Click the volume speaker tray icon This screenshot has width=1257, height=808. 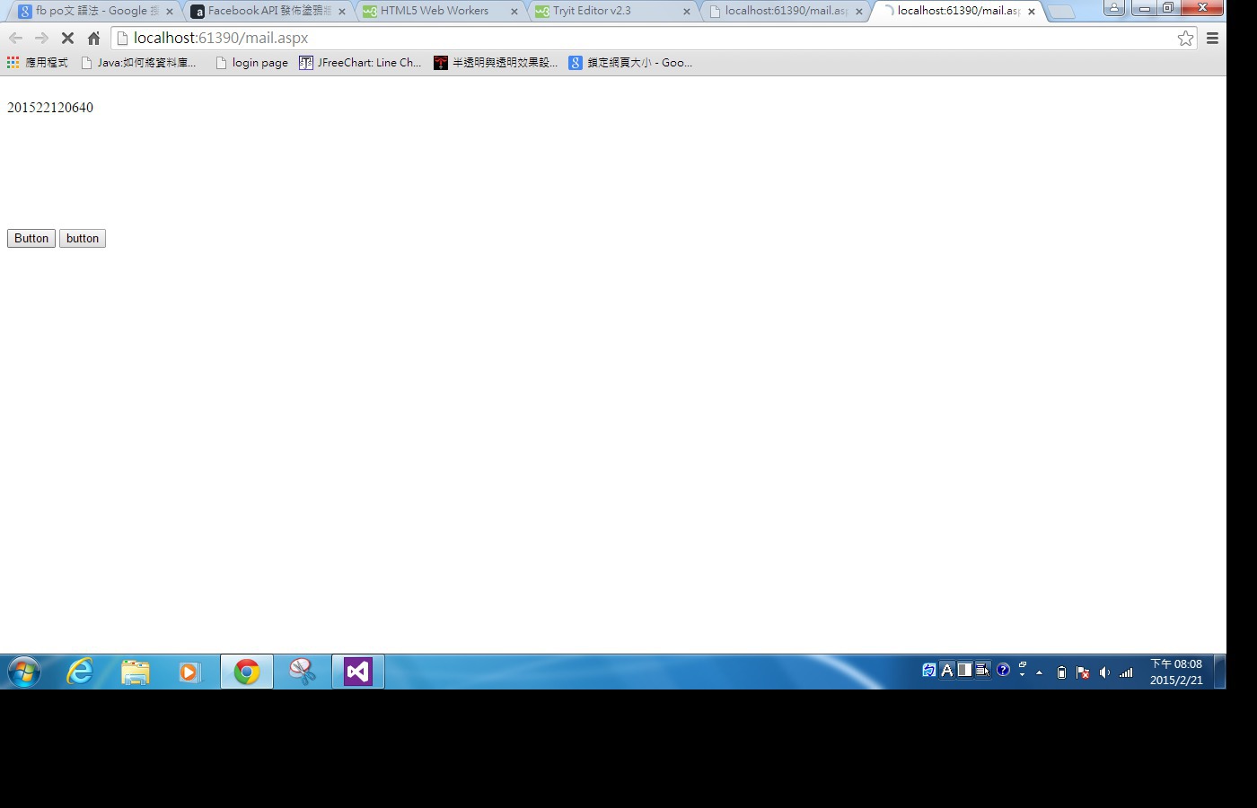pos(1104,672)
